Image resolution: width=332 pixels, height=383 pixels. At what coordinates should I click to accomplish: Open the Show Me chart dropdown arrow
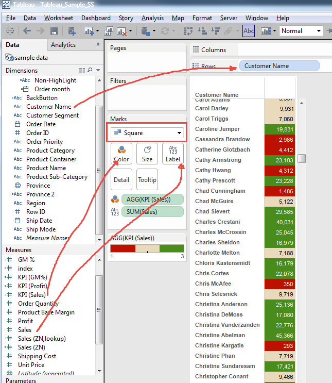point(274,31)
